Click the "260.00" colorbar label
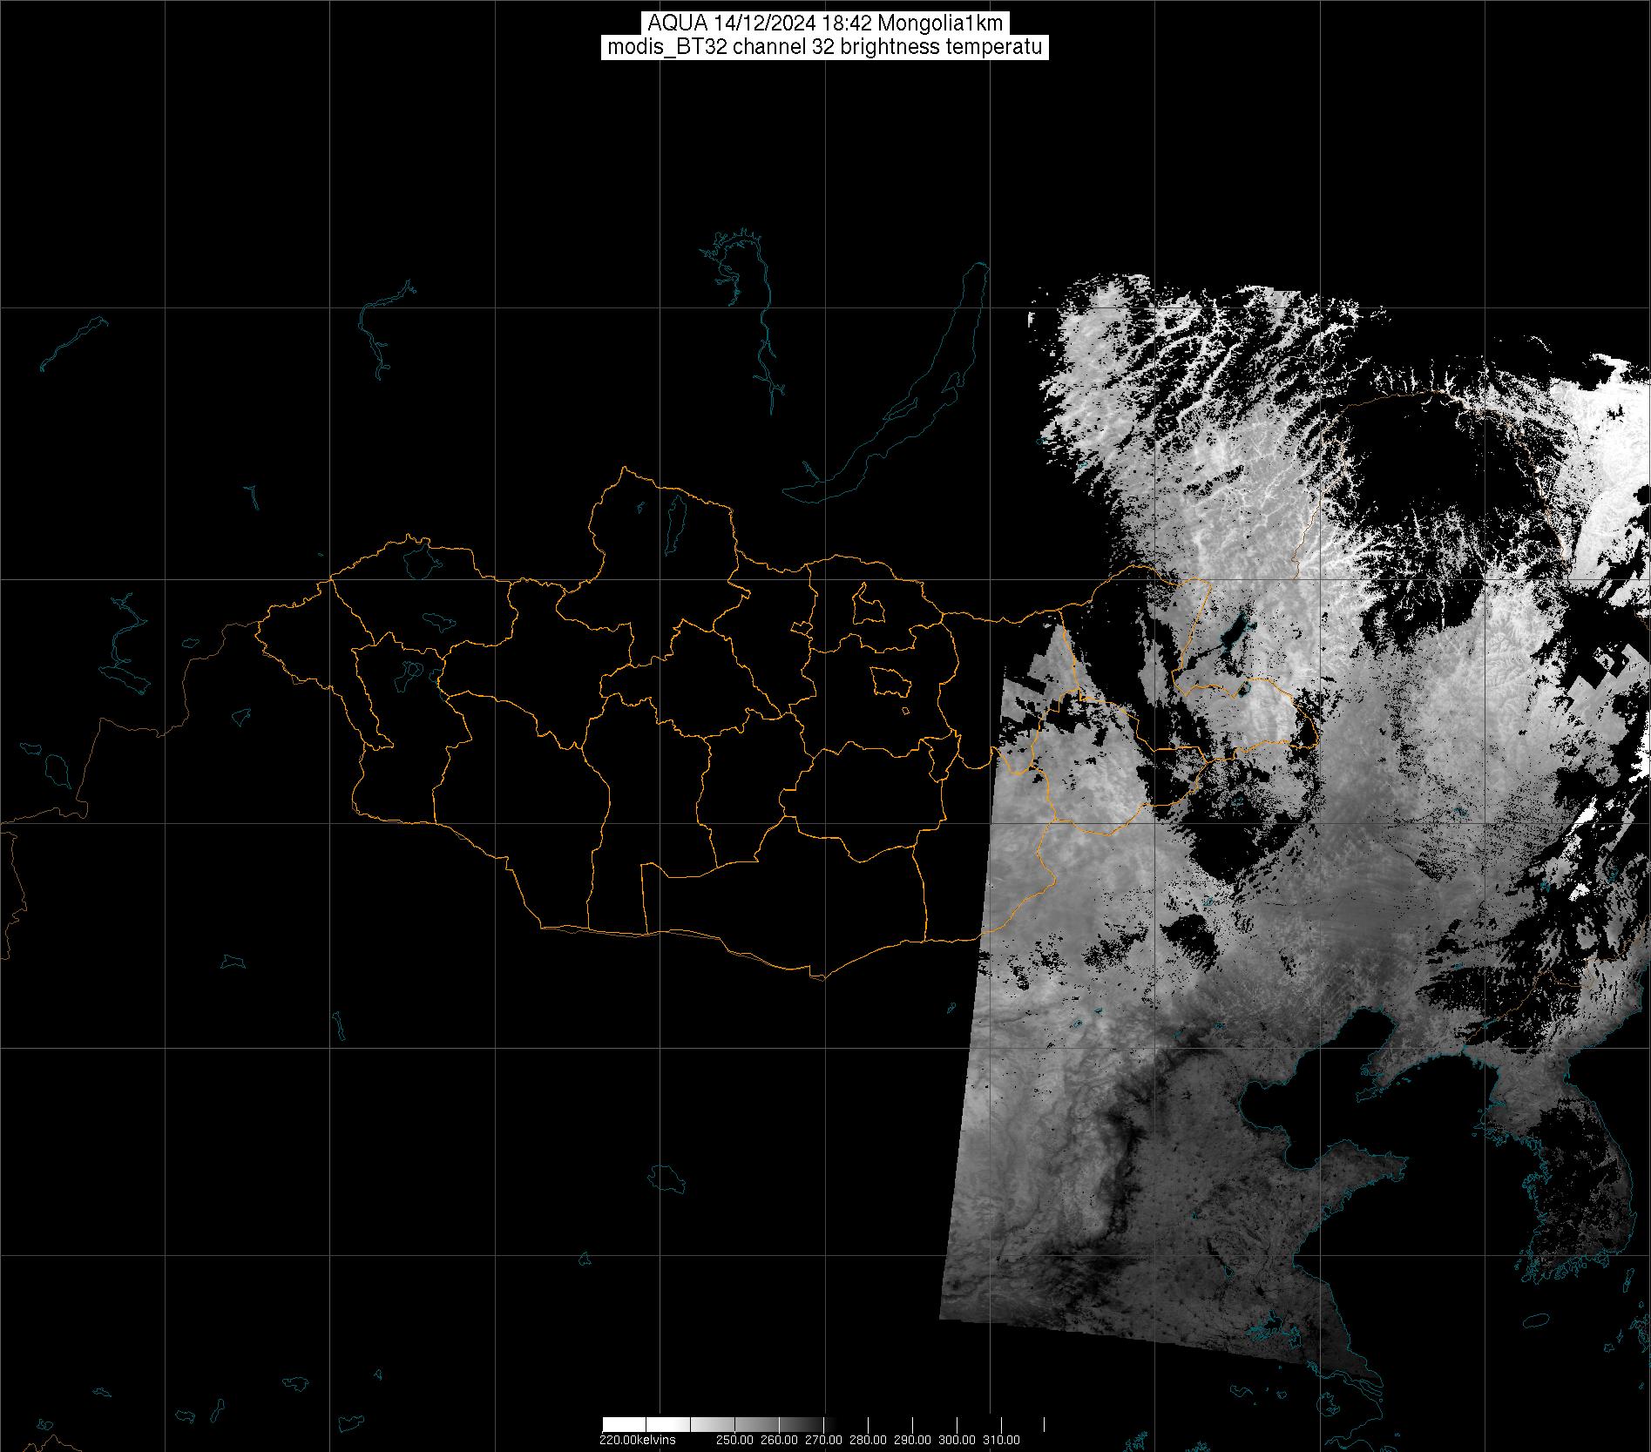Screen dimensions: 1651x1452 click(781, 1439)
